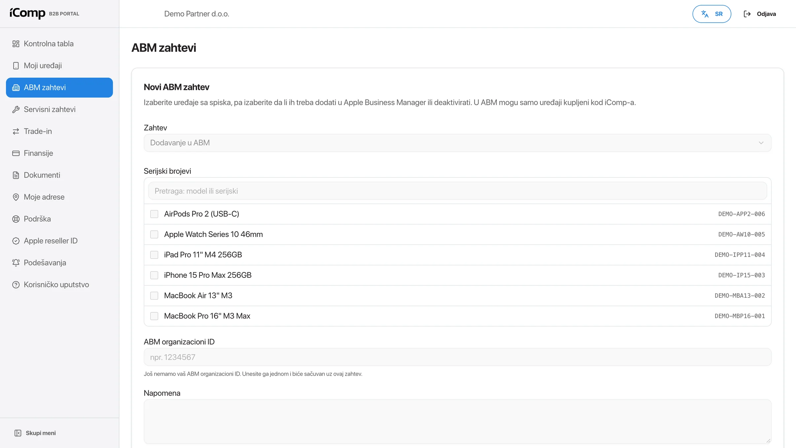Click the Dokumenti file icon
The width and height of the screenshot is (796, 448).
tap(16, 175)
